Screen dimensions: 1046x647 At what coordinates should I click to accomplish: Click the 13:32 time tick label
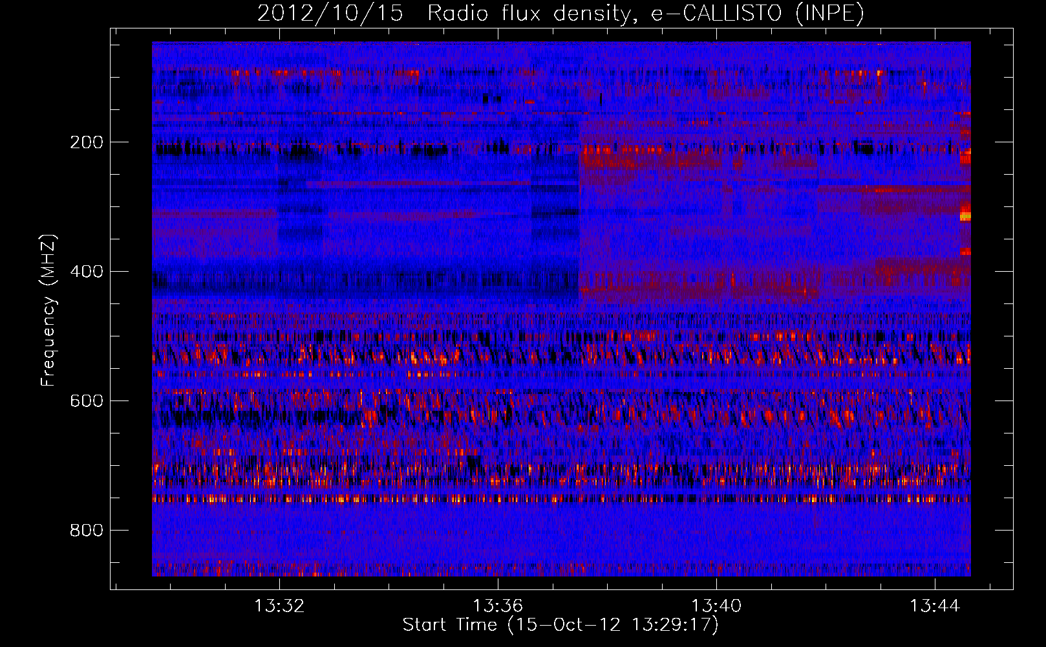click(279, 606)
